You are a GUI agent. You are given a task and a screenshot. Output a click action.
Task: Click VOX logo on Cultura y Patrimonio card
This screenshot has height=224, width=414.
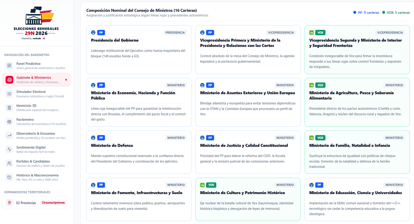[x=202, y=185]
